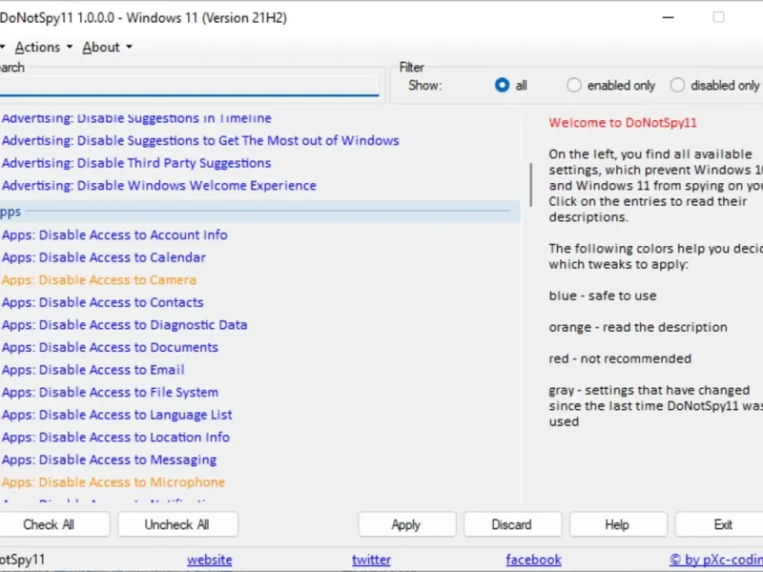763x572 pixels.
Task: Apply the selected tweaks
Action: (407, 525)
